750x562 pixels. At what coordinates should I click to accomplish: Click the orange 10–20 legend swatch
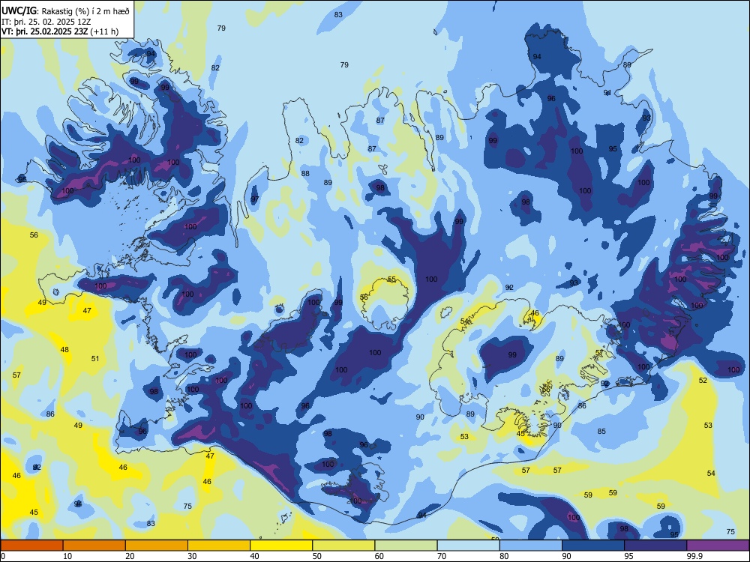94,546
